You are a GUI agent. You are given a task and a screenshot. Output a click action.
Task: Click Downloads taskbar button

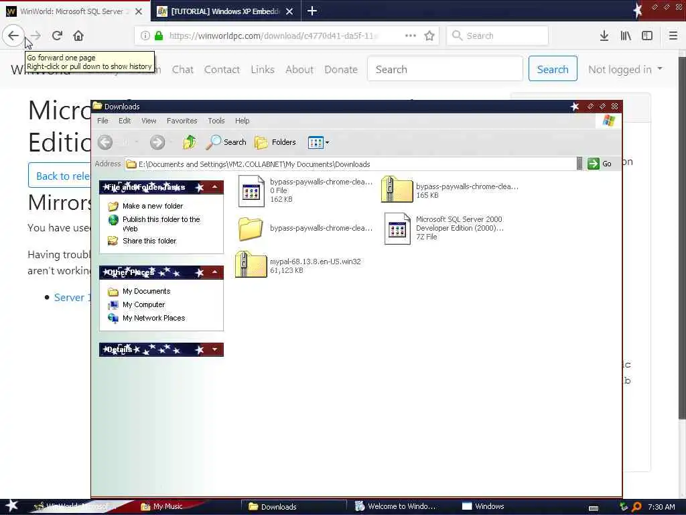(295, 507)
